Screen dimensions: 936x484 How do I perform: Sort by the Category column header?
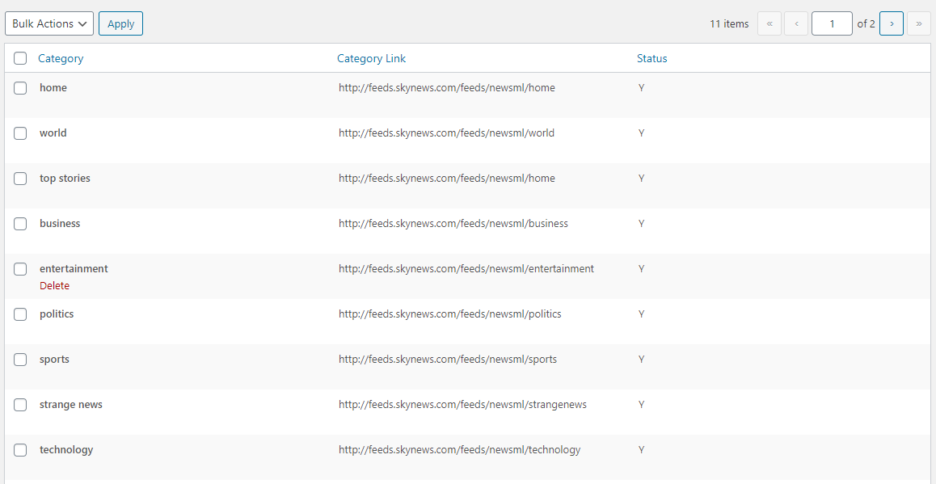tap(61, 57)
